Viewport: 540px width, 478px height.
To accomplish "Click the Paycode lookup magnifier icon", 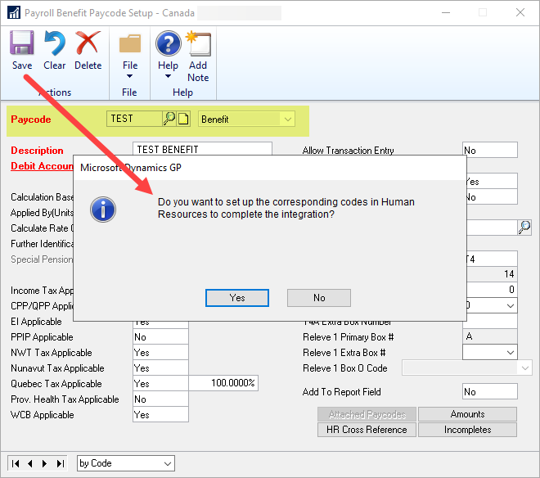I will 169,119.
